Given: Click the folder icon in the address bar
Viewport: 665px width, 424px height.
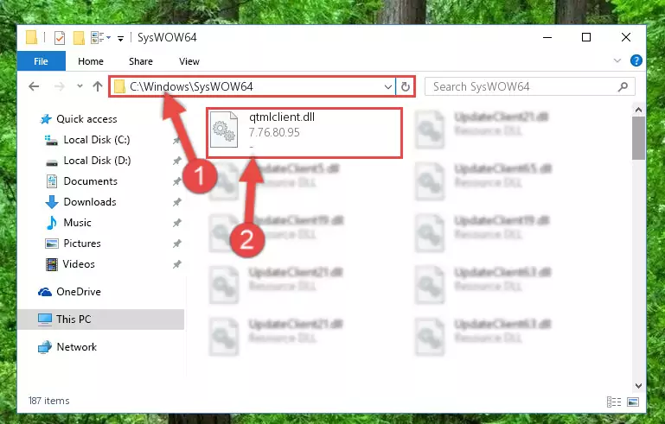Looking at the screenshot, I should (x=120, y=87).
